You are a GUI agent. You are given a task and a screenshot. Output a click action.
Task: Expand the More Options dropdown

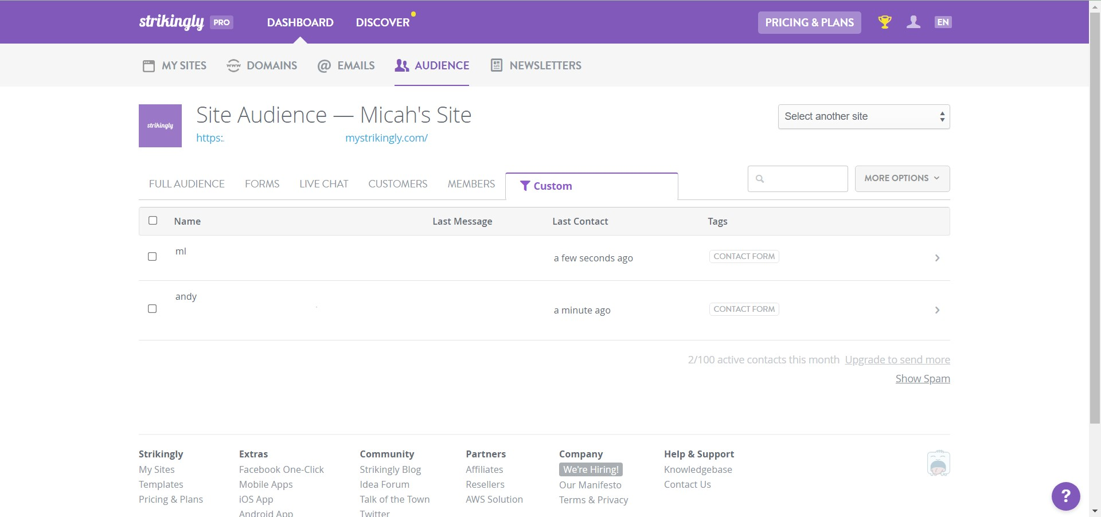pyautogui.click(x=901, y=178)
